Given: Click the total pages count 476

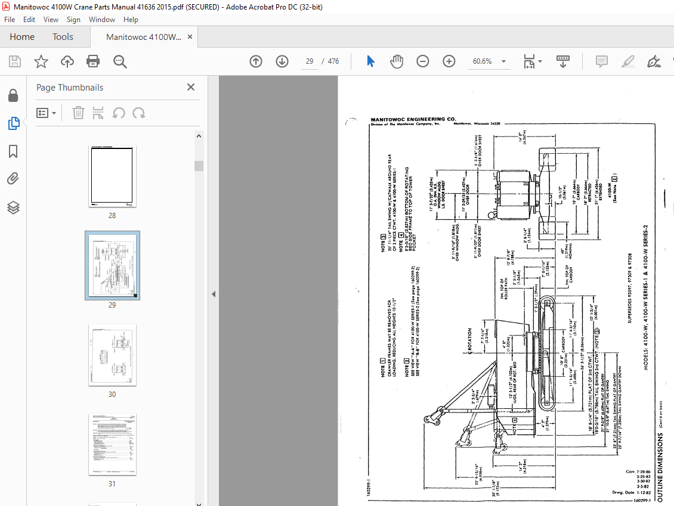Looking at the screenshot, I should tap(333, 61).
